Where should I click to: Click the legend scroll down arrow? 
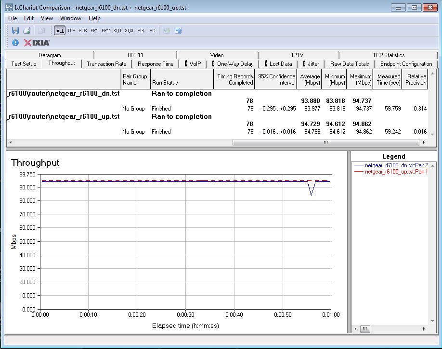[432, 321]
